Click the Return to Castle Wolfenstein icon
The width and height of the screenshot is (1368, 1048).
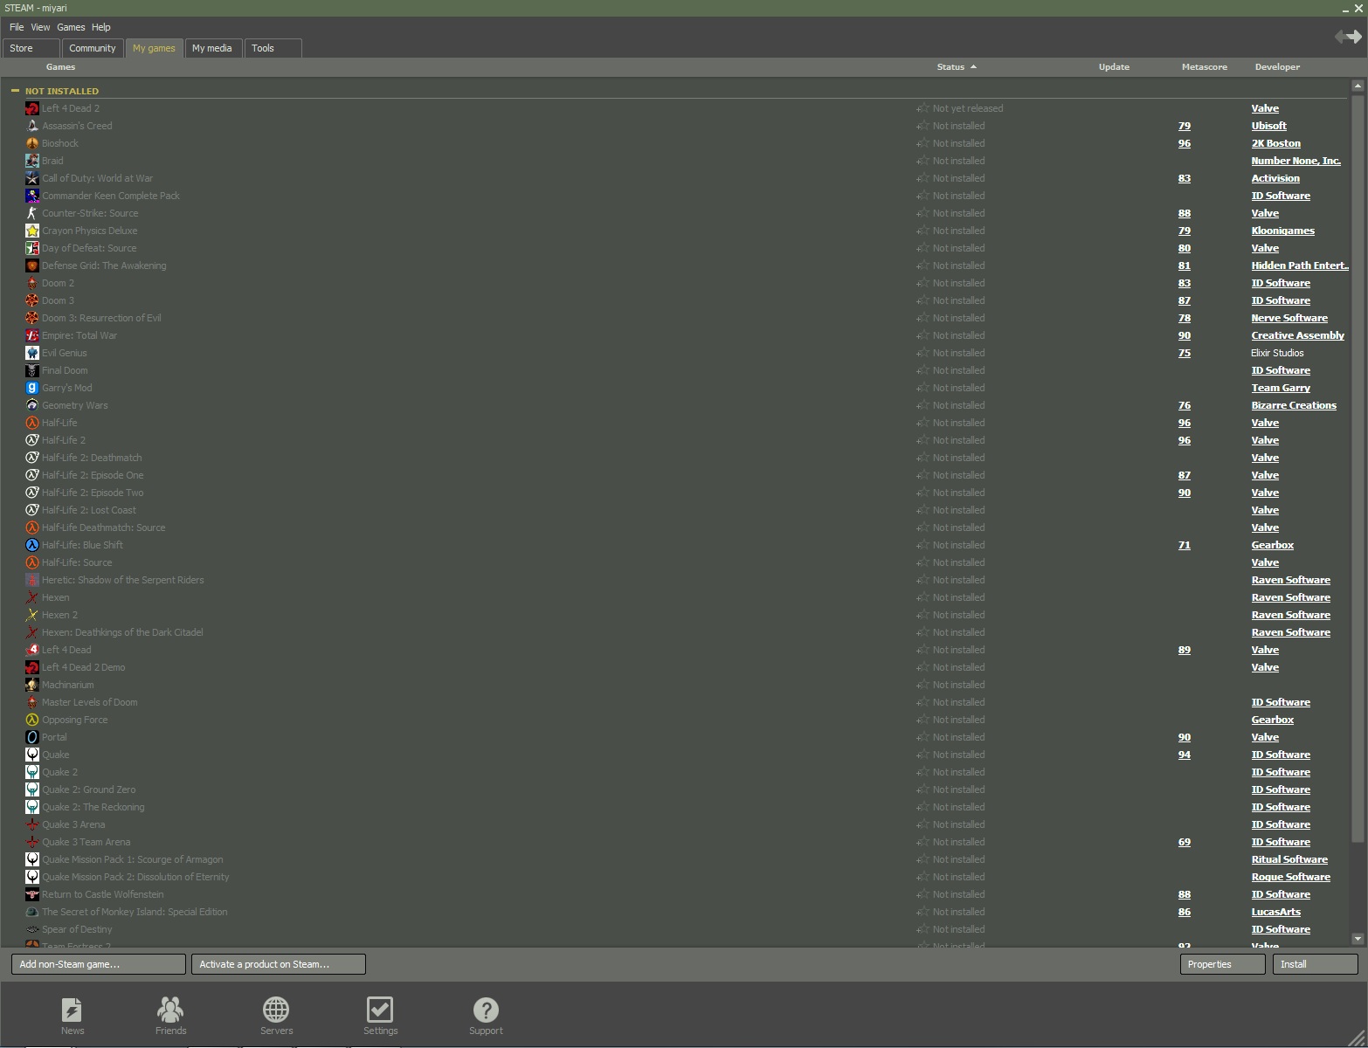click(x=32, y=894)
